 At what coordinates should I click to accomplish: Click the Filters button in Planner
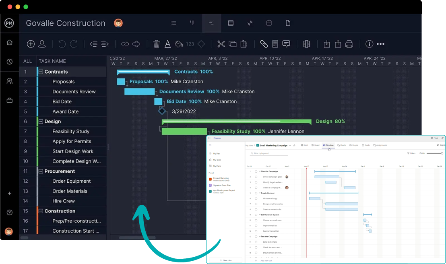411,153
